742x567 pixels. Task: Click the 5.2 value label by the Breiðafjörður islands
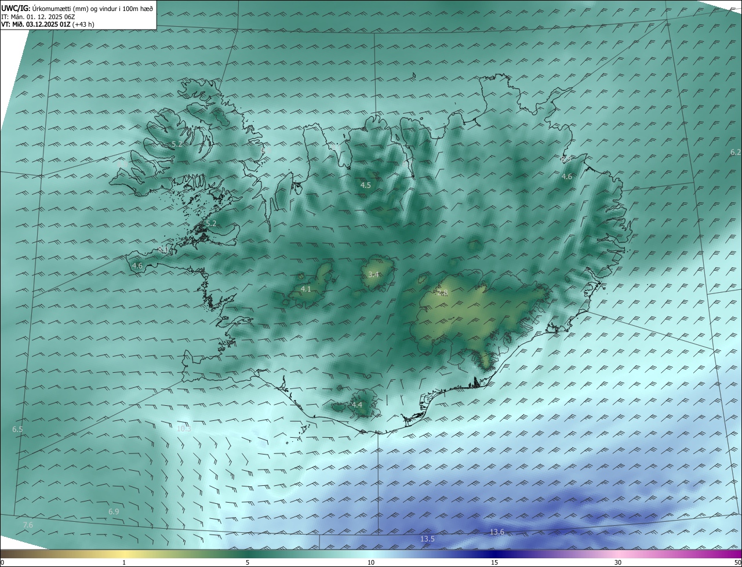tap(211, 224)
